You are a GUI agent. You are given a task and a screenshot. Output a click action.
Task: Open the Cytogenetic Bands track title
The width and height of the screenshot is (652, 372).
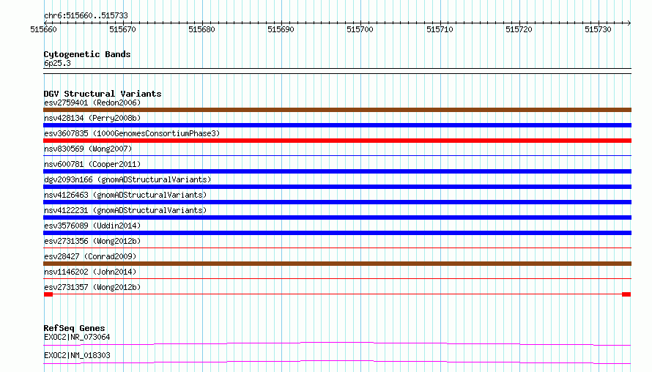[87, 54]
